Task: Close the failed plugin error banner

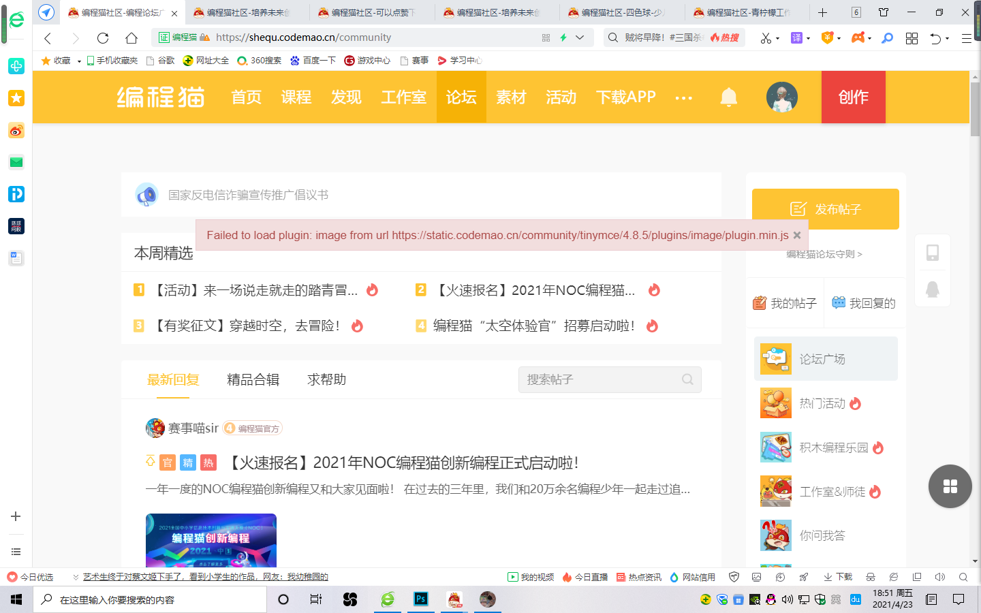Action: [x=796, y=235]
